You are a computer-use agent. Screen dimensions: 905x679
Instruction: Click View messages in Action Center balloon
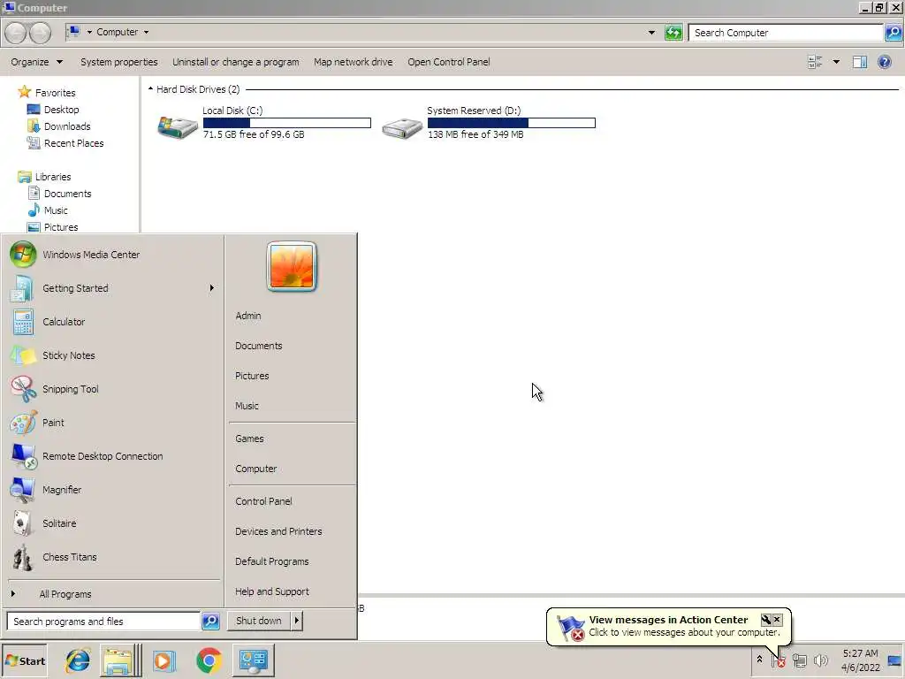(x=668, y=620)
